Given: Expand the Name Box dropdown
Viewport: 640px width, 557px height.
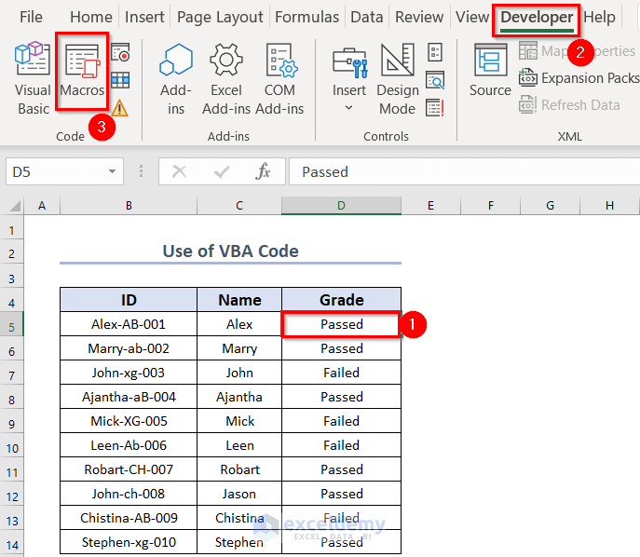Looking at the screenshot, I should 112,171.
